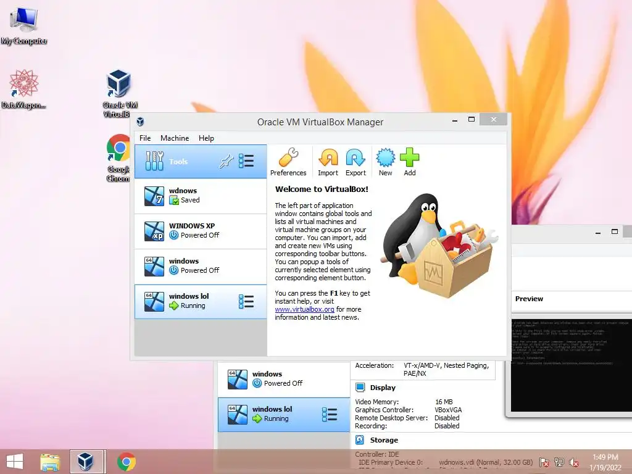Open Google Chrome desktop shortcut
Screen dimensions: 632x474
(x=118, y=158)
